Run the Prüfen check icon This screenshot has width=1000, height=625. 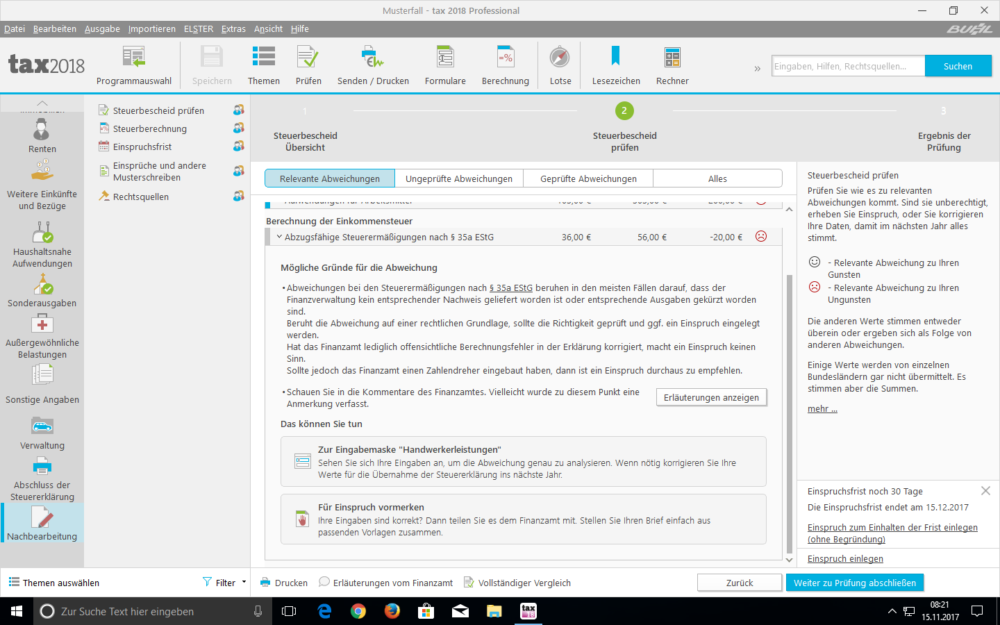point(308,57)
